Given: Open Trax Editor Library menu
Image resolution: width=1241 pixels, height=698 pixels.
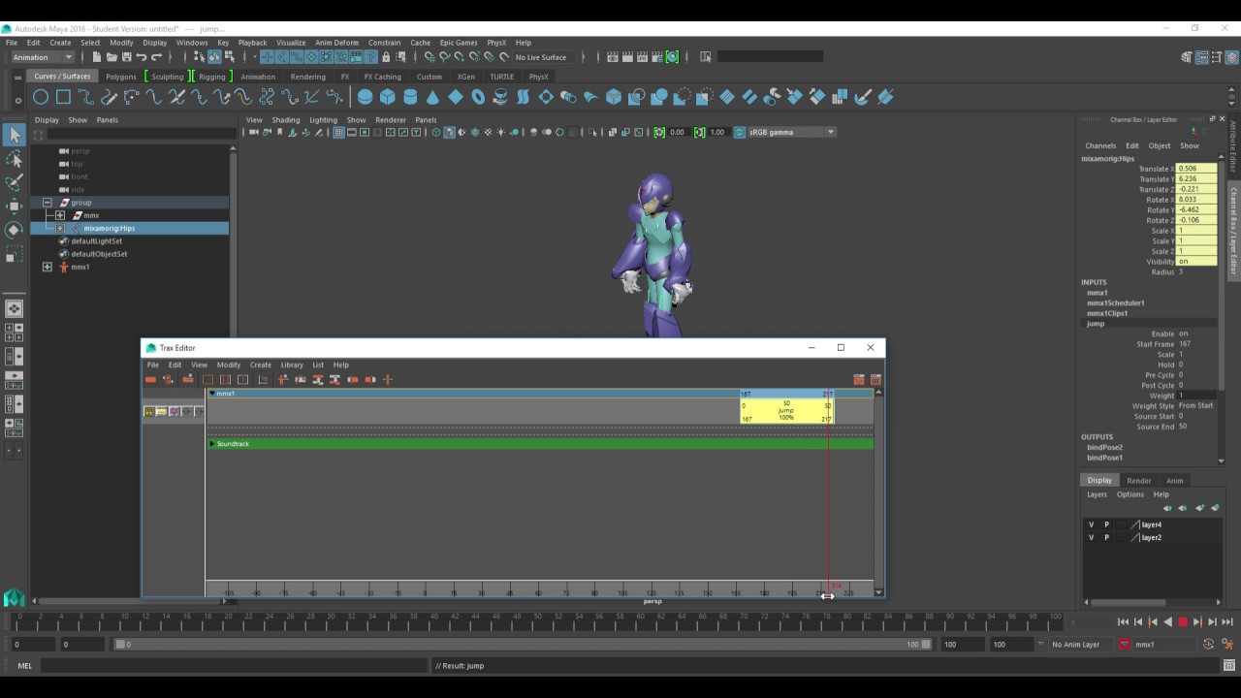Looking at the screenshot, I should click(x=292, y=365).
